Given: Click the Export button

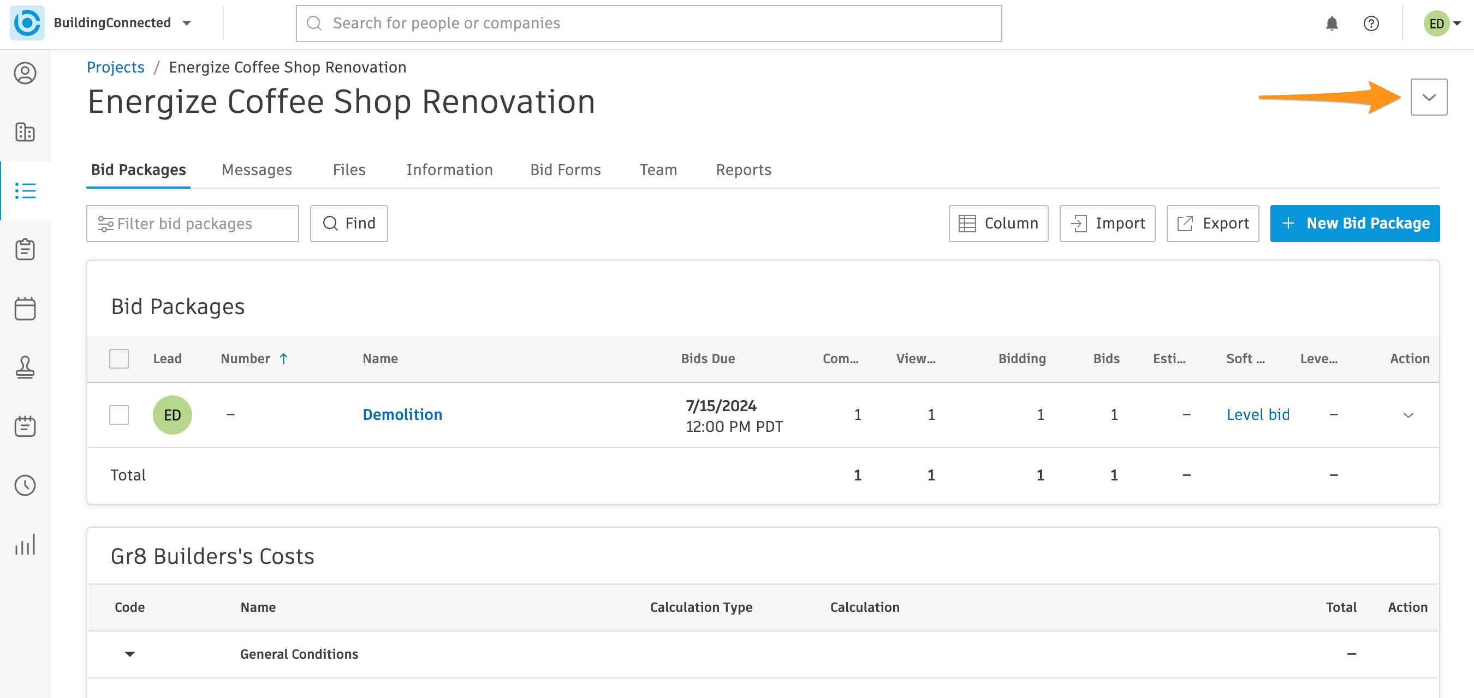Looking at the screenshot, I should [x=1213, y=224].
